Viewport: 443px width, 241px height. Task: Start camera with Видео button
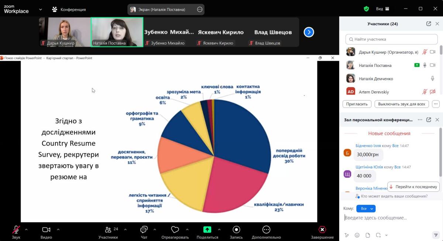tap(46, 232)
